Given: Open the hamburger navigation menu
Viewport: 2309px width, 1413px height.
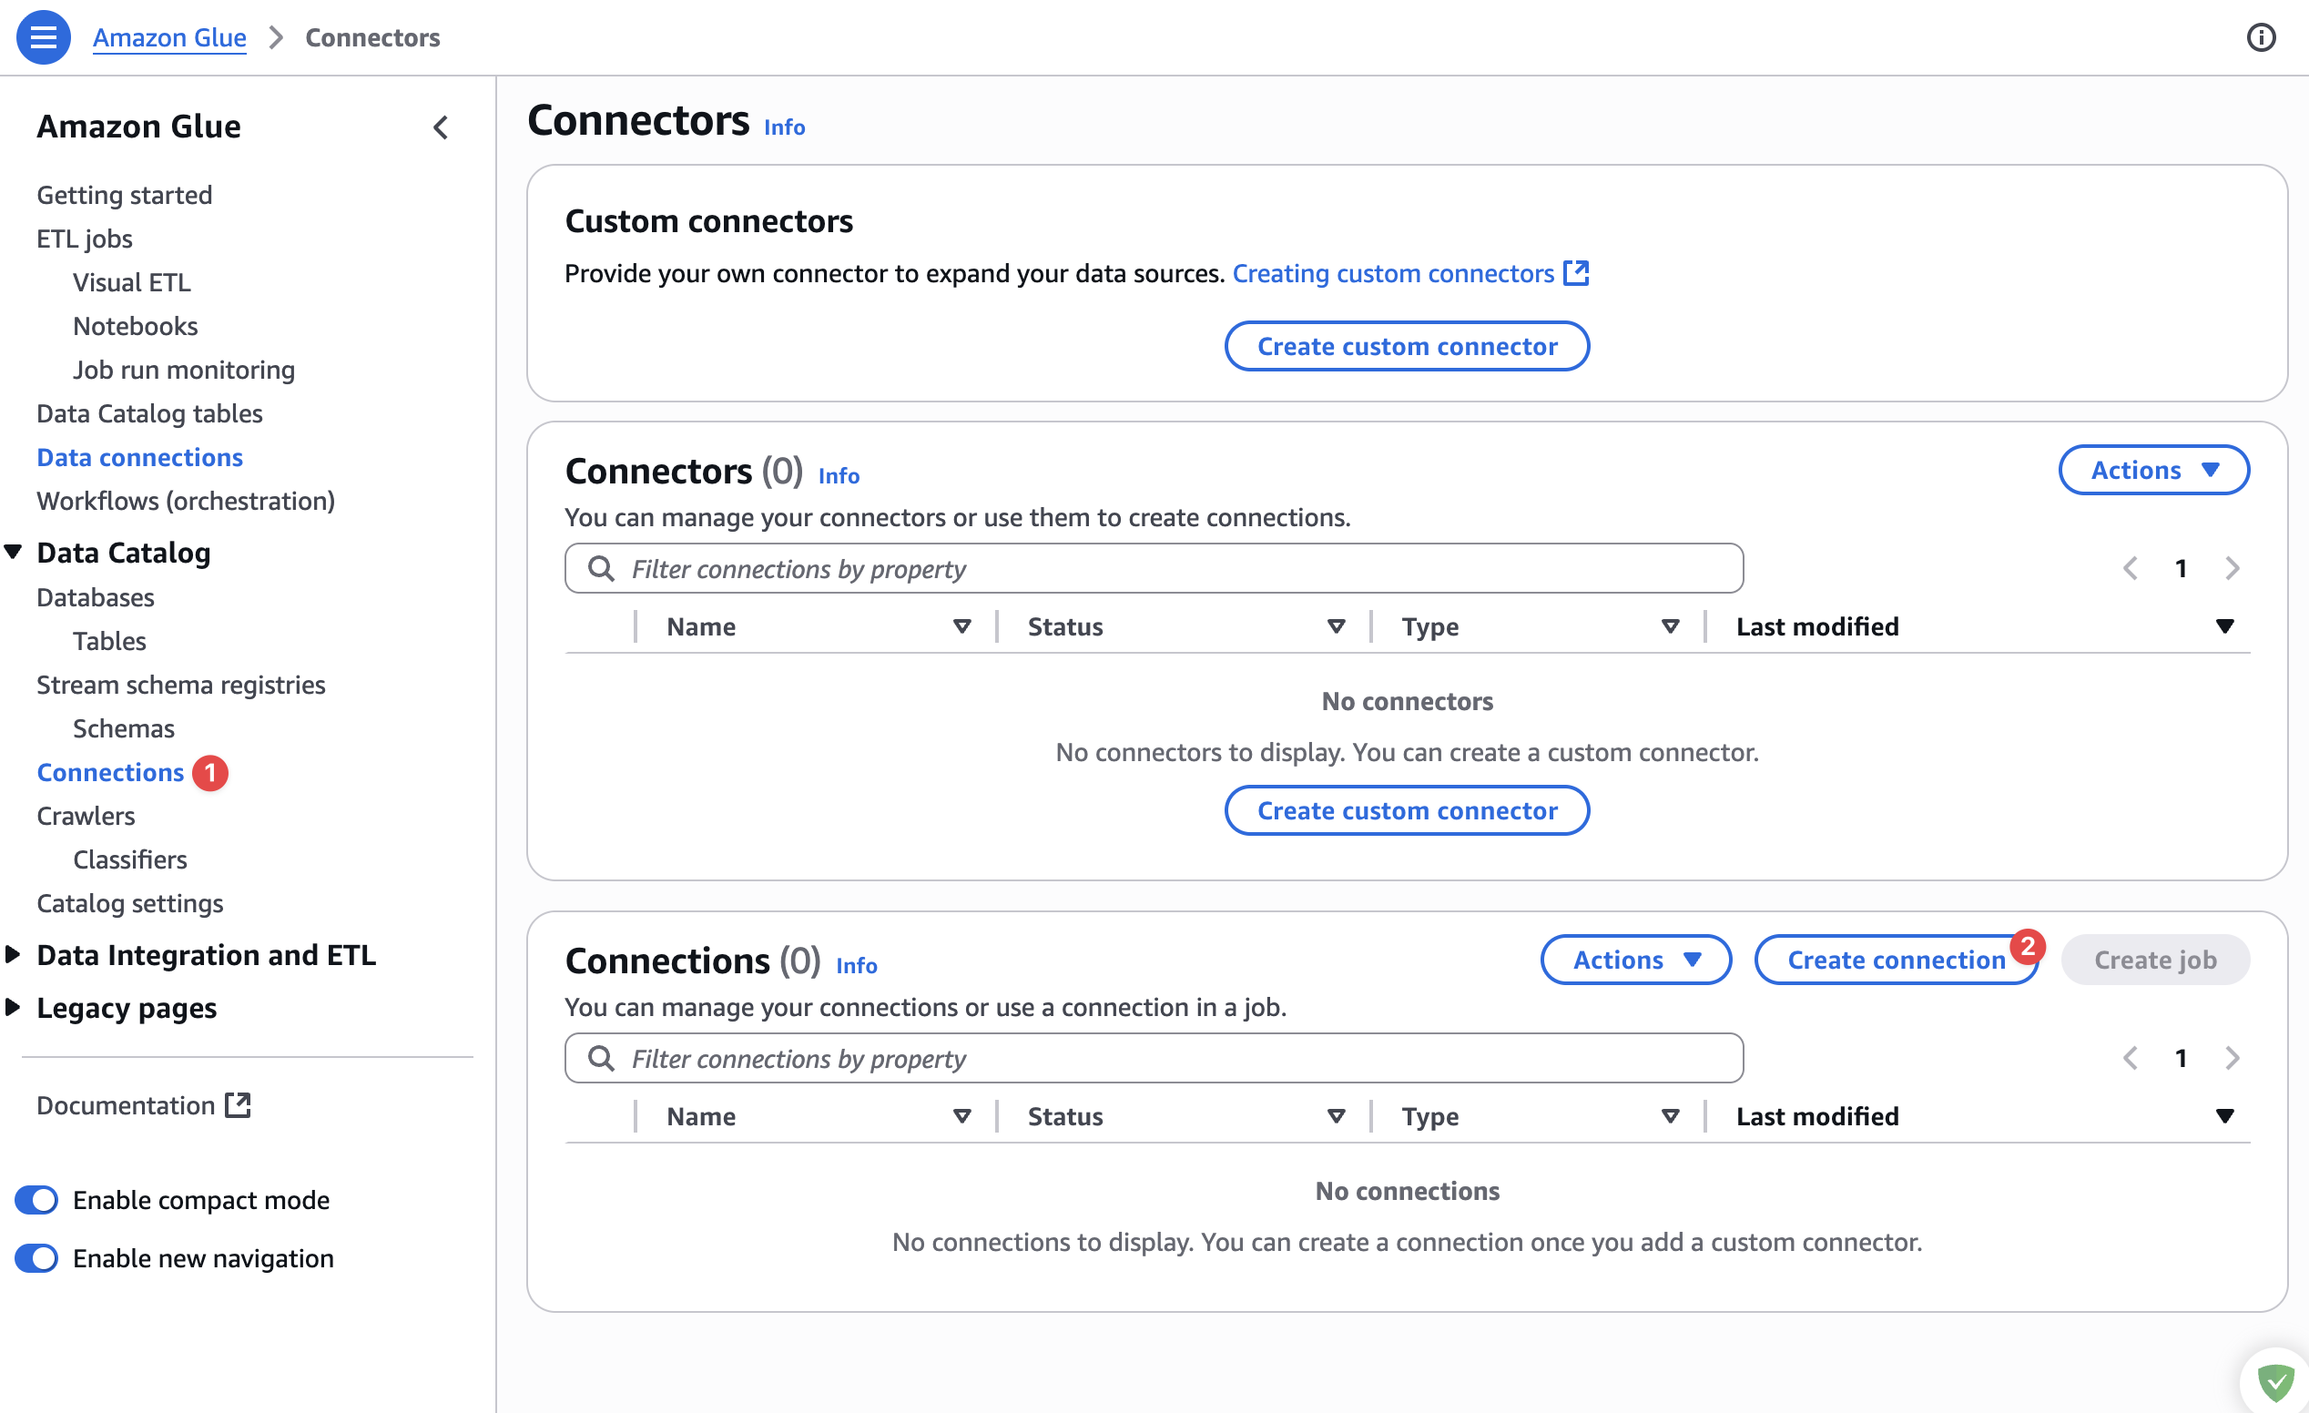Looking at the screenshot, I should tap(43, 37).
